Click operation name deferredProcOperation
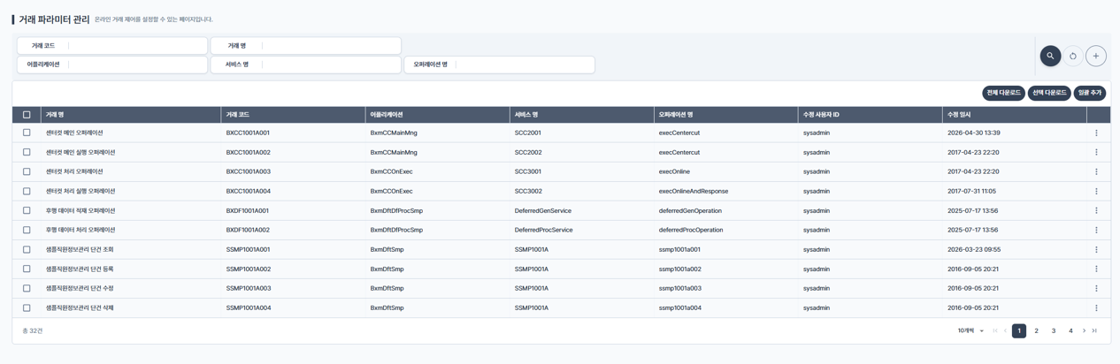Viewport: 1120px width, 364px height. click(x=691, y=231)
